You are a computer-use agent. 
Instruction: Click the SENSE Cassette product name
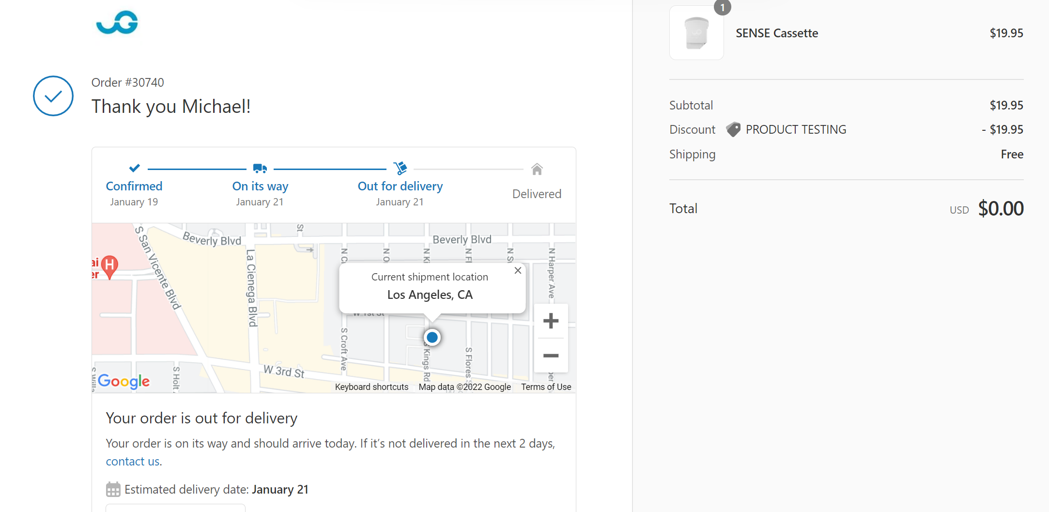click(x=777, y=33)
